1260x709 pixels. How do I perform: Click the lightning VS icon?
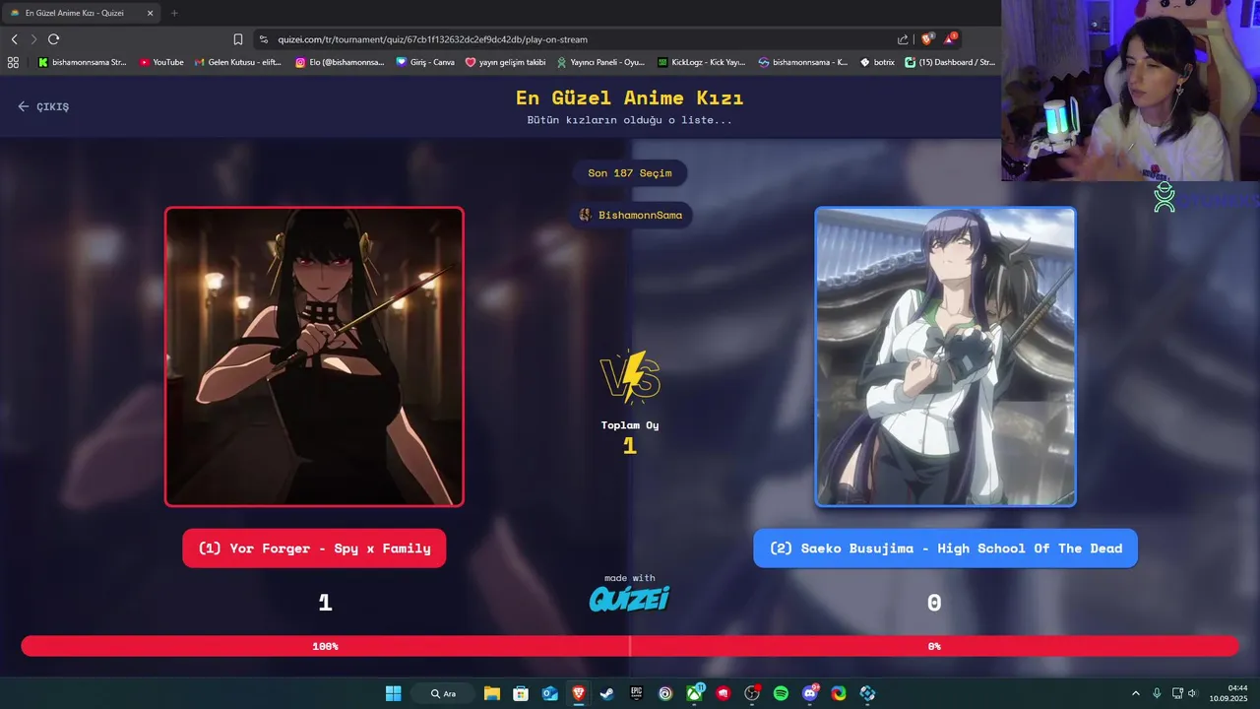(630, 376)
